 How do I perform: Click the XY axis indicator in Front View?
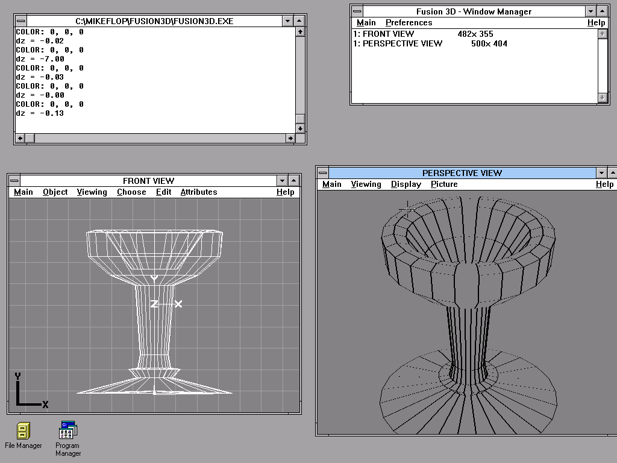tap(30, 391)
